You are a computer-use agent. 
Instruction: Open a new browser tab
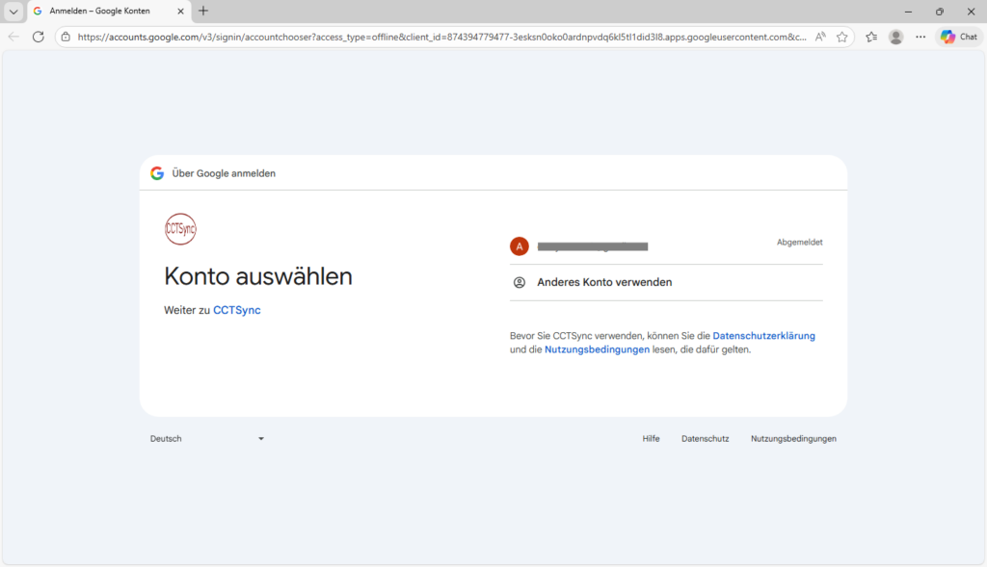pyautogui.click(x=202, y=12)
